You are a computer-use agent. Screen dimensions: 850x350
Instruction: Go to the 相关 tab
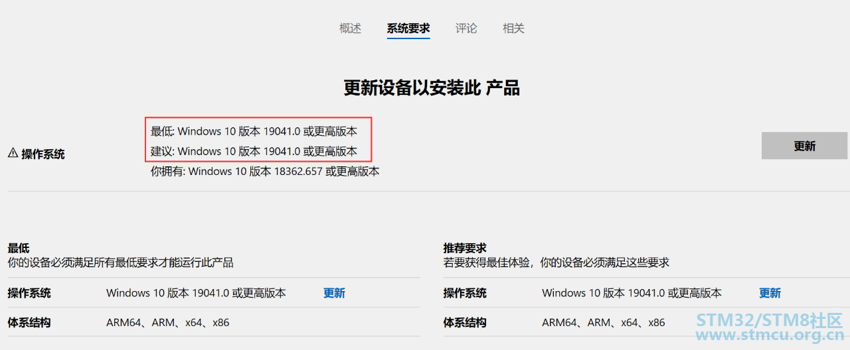[x=513, y=29]
